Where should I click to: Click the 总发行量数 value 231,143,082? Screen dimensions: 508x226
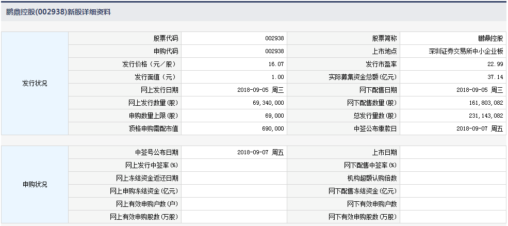tap(484, 116)
